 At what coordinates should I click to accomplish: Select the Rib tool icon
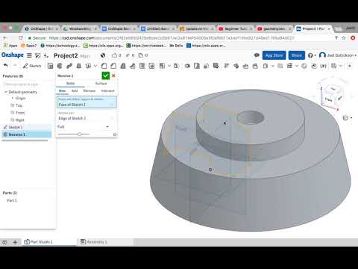(x=133, y=66)
